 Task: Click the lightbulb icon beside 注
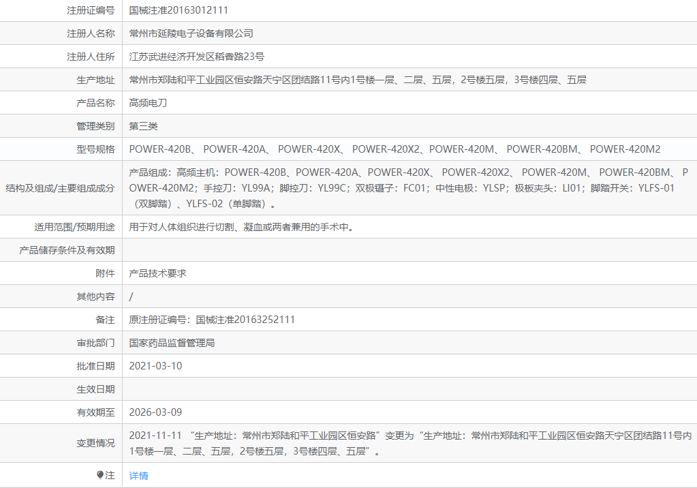point(100,475)
